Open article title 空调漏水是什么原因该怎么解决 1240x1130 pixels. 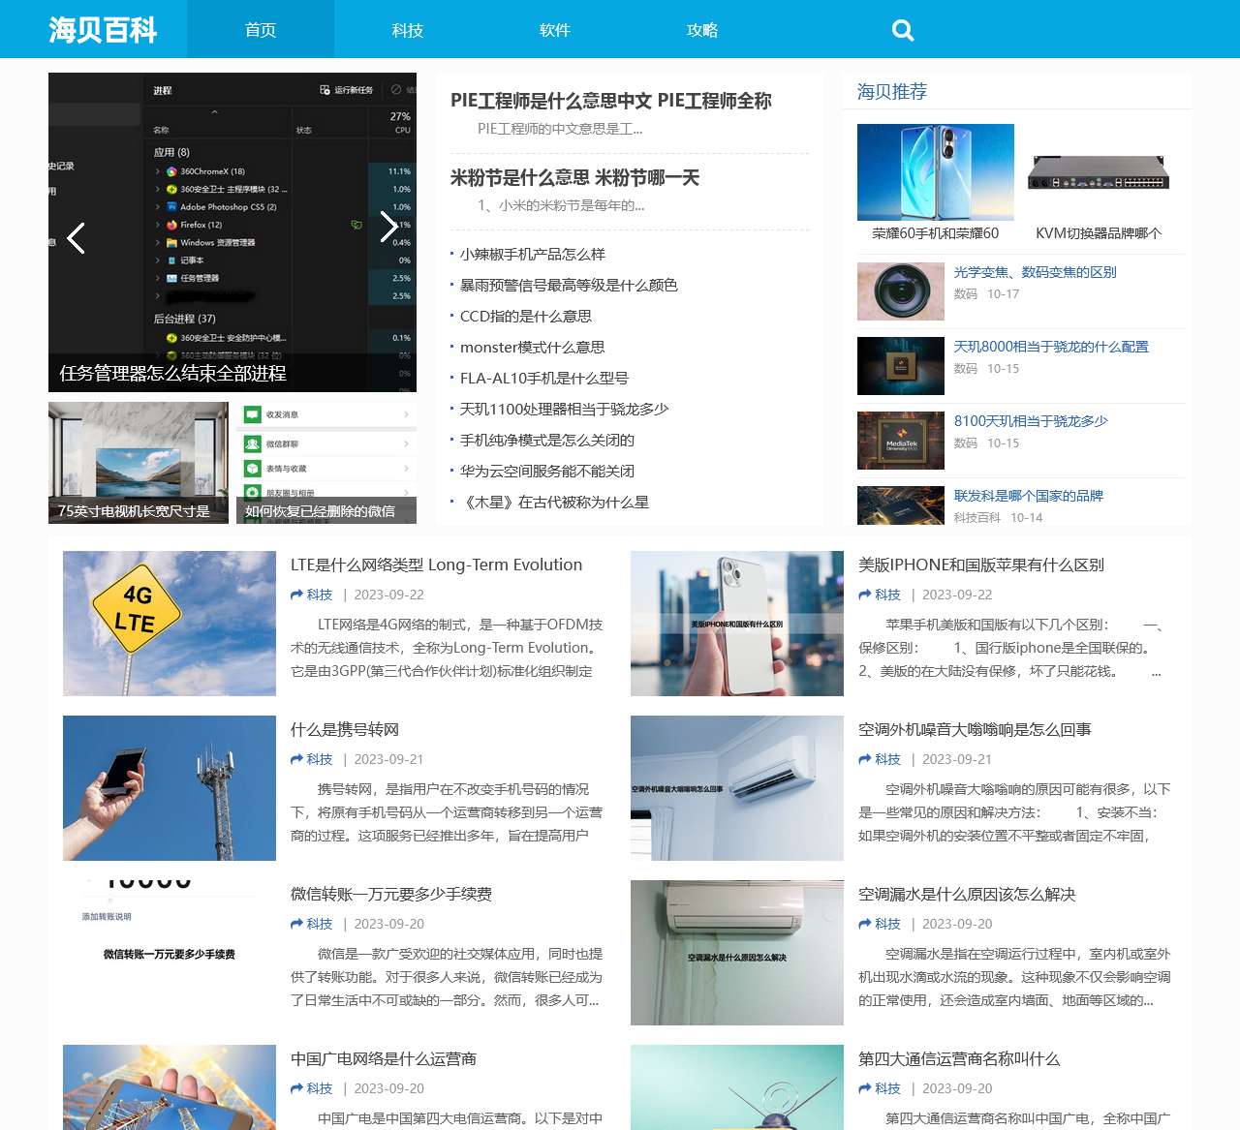point(967,894)
